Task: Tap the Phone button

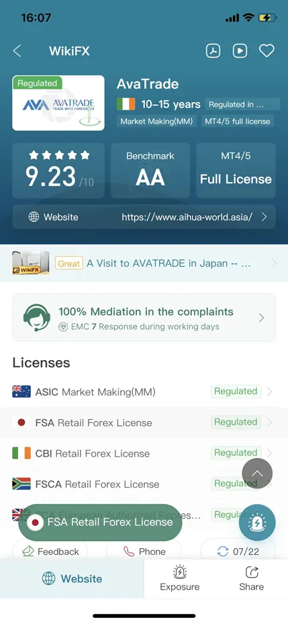Action: [x=144, y=551]
